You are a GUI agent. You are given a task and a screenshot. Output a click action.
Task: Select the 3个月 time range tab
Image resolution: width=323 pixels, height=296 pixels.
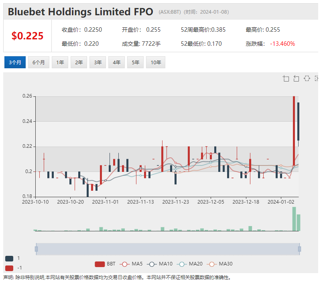[x=15, y=62]
